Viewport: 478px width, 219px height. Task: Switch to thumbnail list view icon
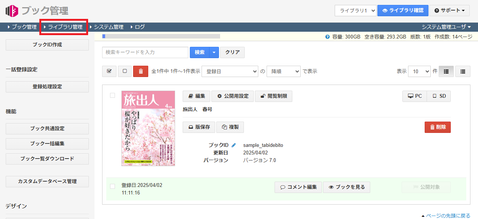[446, 71]
